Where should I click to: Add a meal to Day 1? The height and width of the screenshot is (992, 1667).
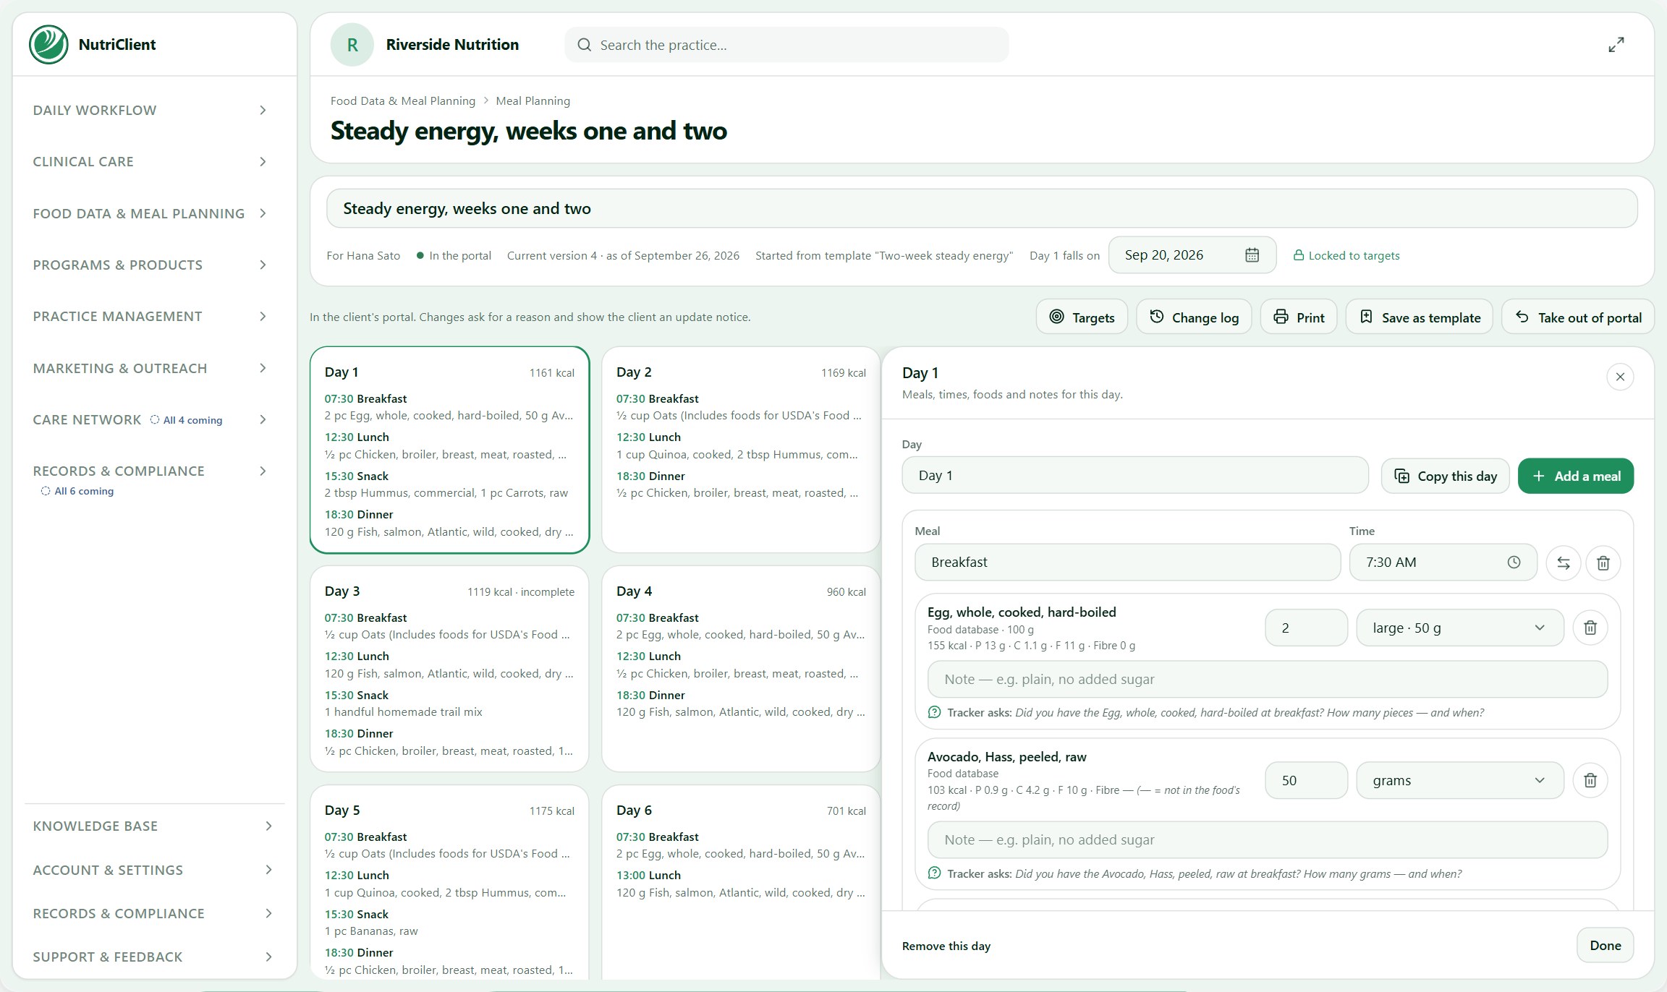pos(1575,476)
